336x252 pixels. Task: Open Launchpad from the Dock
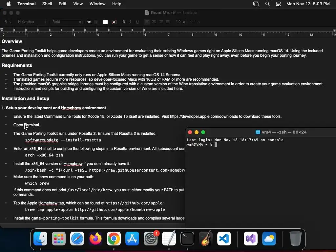coord(59,239)
